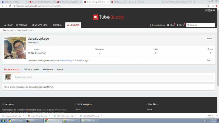This screenshot has height=123, width=219.
Task: Click the Report button
Action: click(x=209, y=39)
